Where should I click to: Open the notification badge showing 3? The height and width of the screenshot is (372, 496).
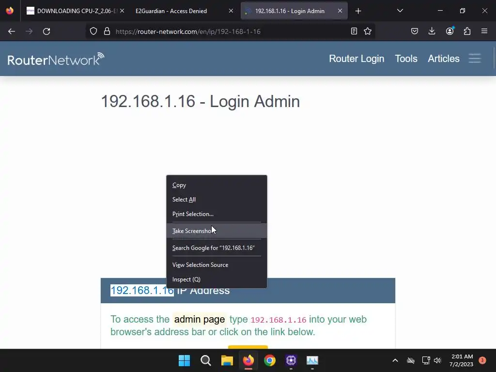click(482, 360)
